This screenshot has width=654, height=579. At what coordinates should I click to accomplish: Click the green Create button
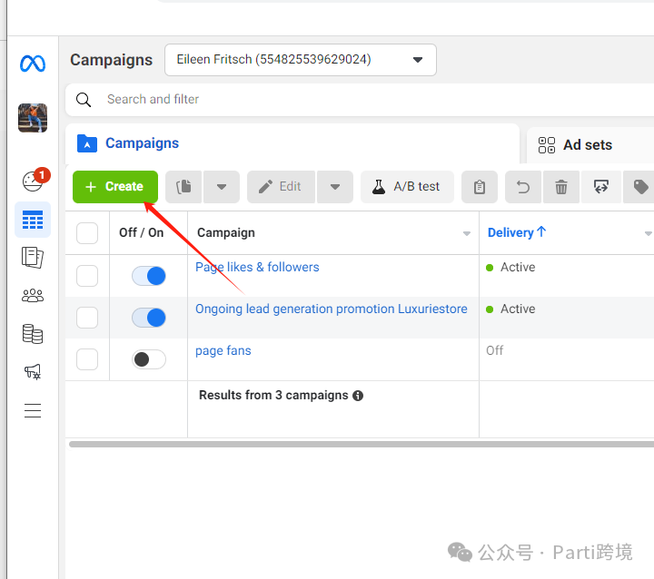[x=115, y=187]
